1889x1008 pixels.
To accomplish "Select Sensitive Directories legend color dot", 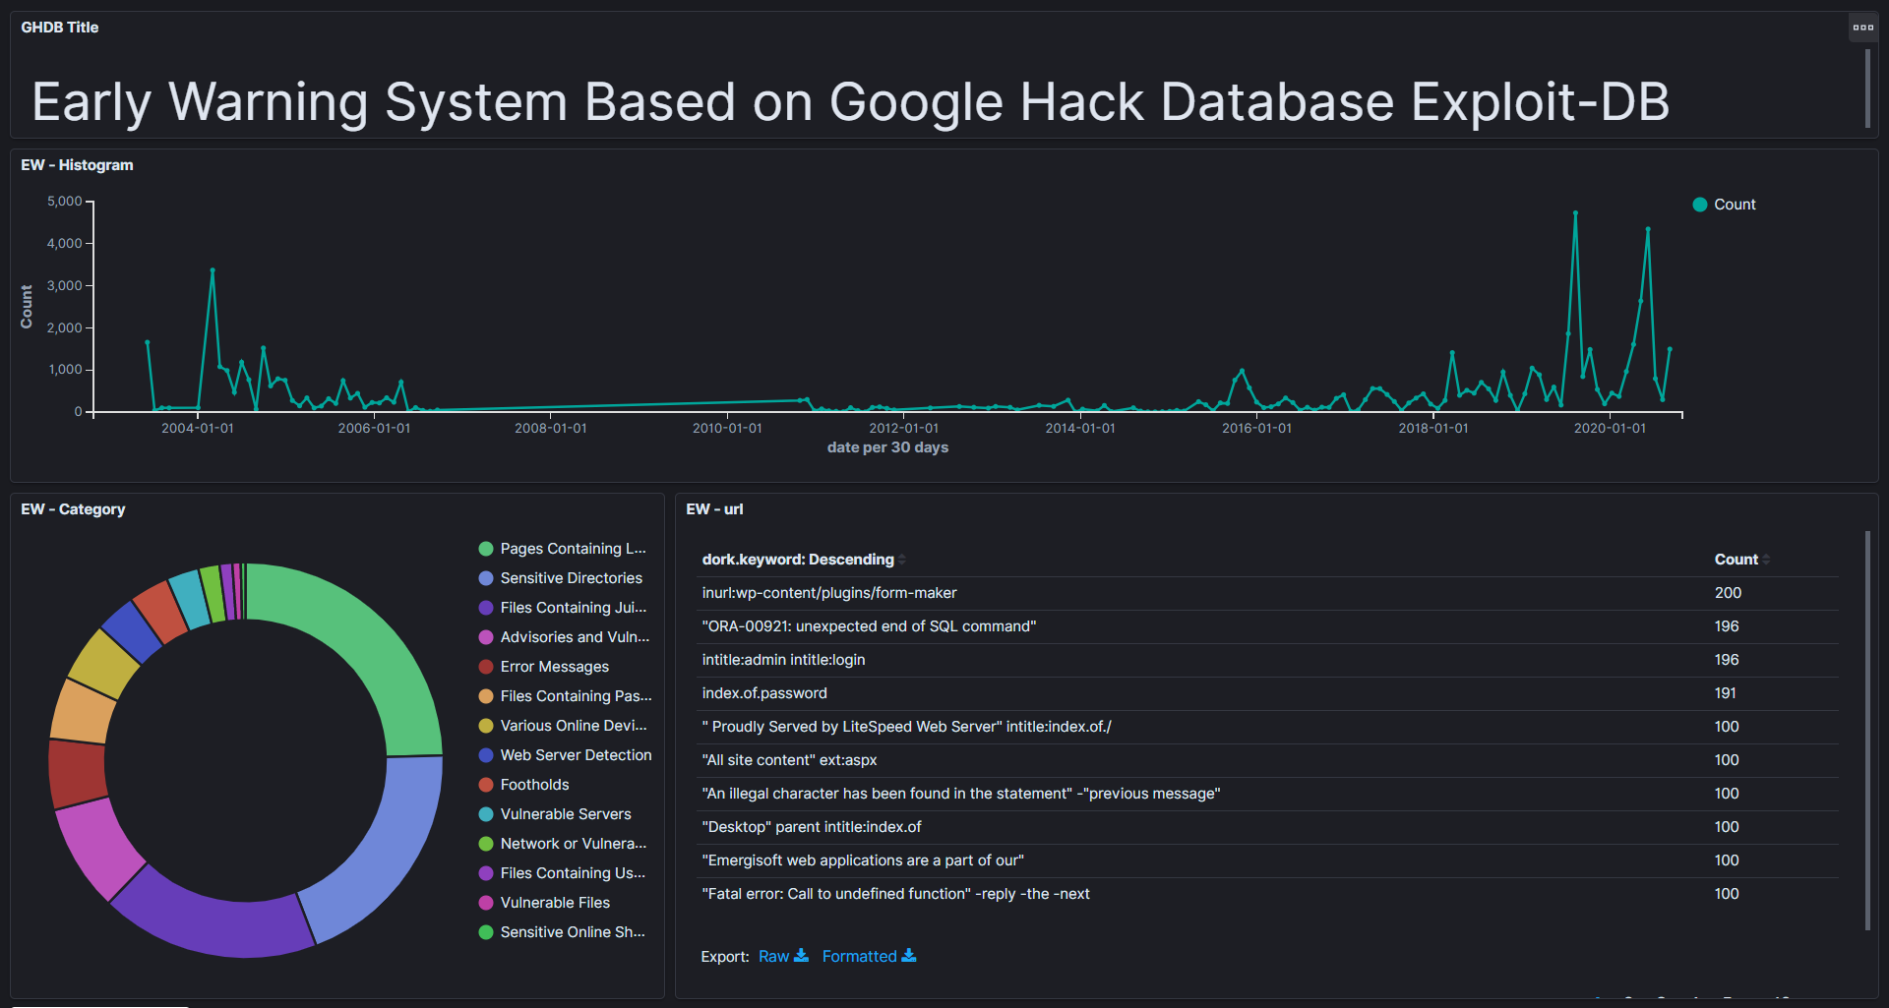I will [x=486, y=578].
